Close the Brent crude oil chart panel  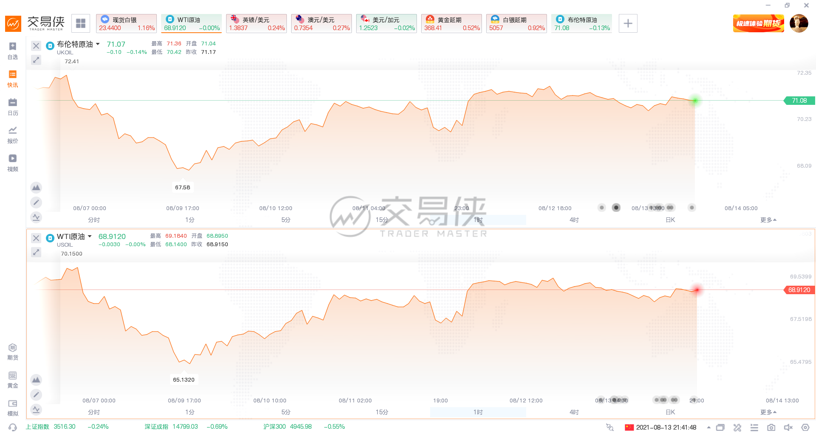click(36, 46)
